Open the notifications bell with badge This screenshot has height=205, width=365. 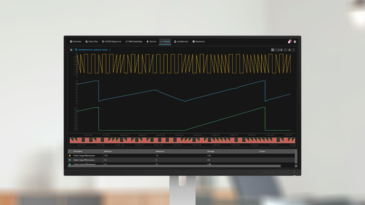(x=289, y=42)
